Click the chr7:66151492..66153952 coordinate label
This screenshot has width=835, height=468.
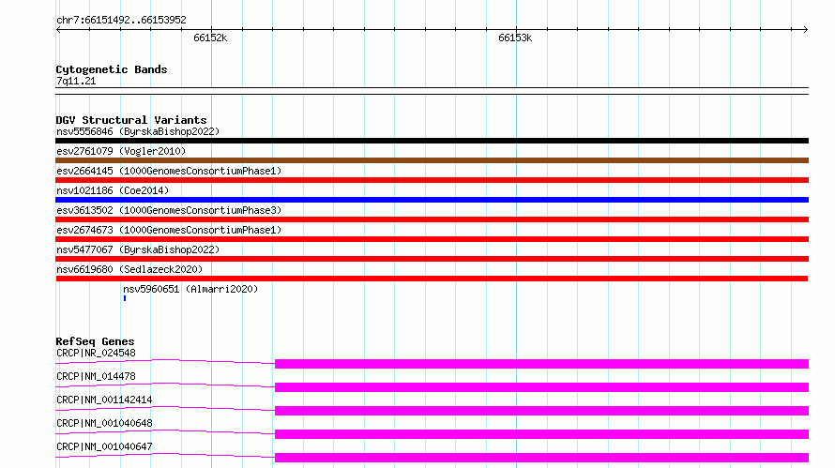(121, 21)
